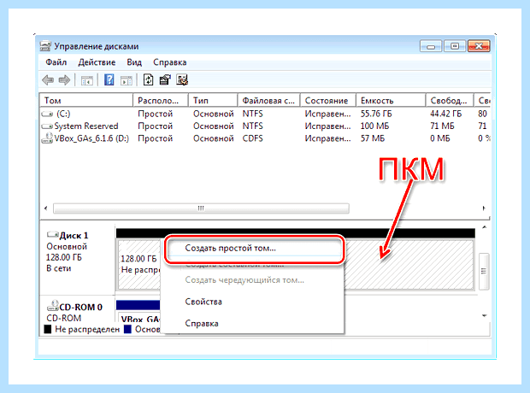Open the blue Help toolbar icon
The height and width of the screenshot is (393, 530).
[x=109, y=80]
